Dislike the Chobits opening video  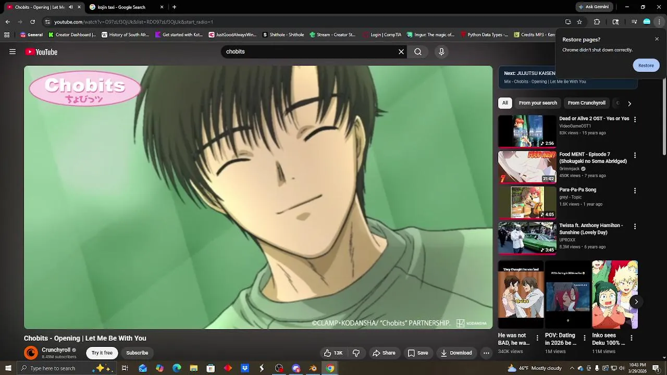click(356, 353)
